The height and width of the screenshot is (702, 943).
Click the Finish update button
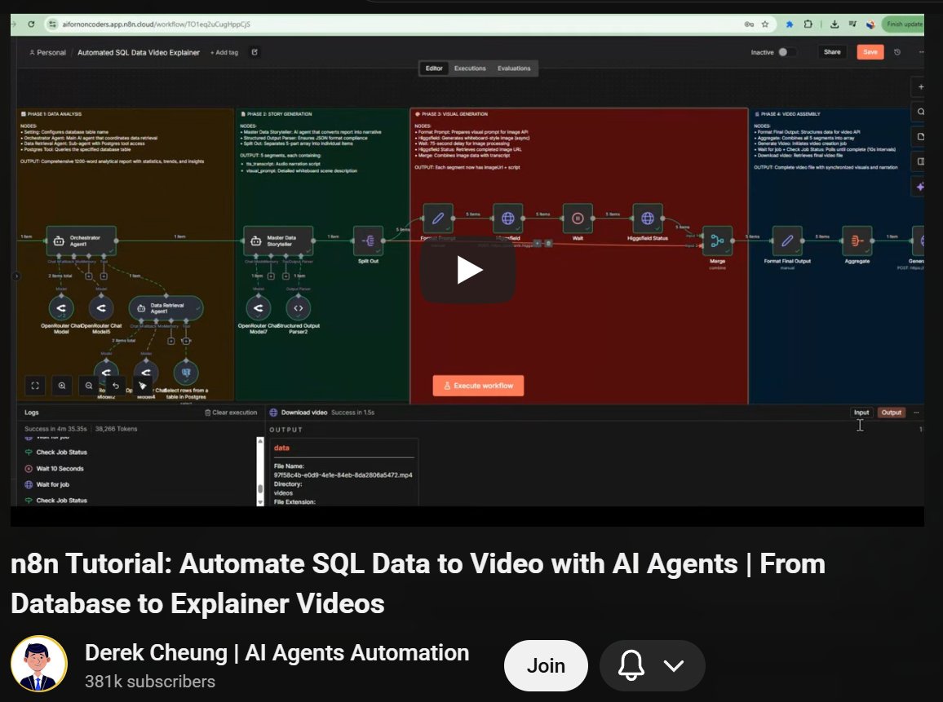pyautogui.click(x=903, y=24)
